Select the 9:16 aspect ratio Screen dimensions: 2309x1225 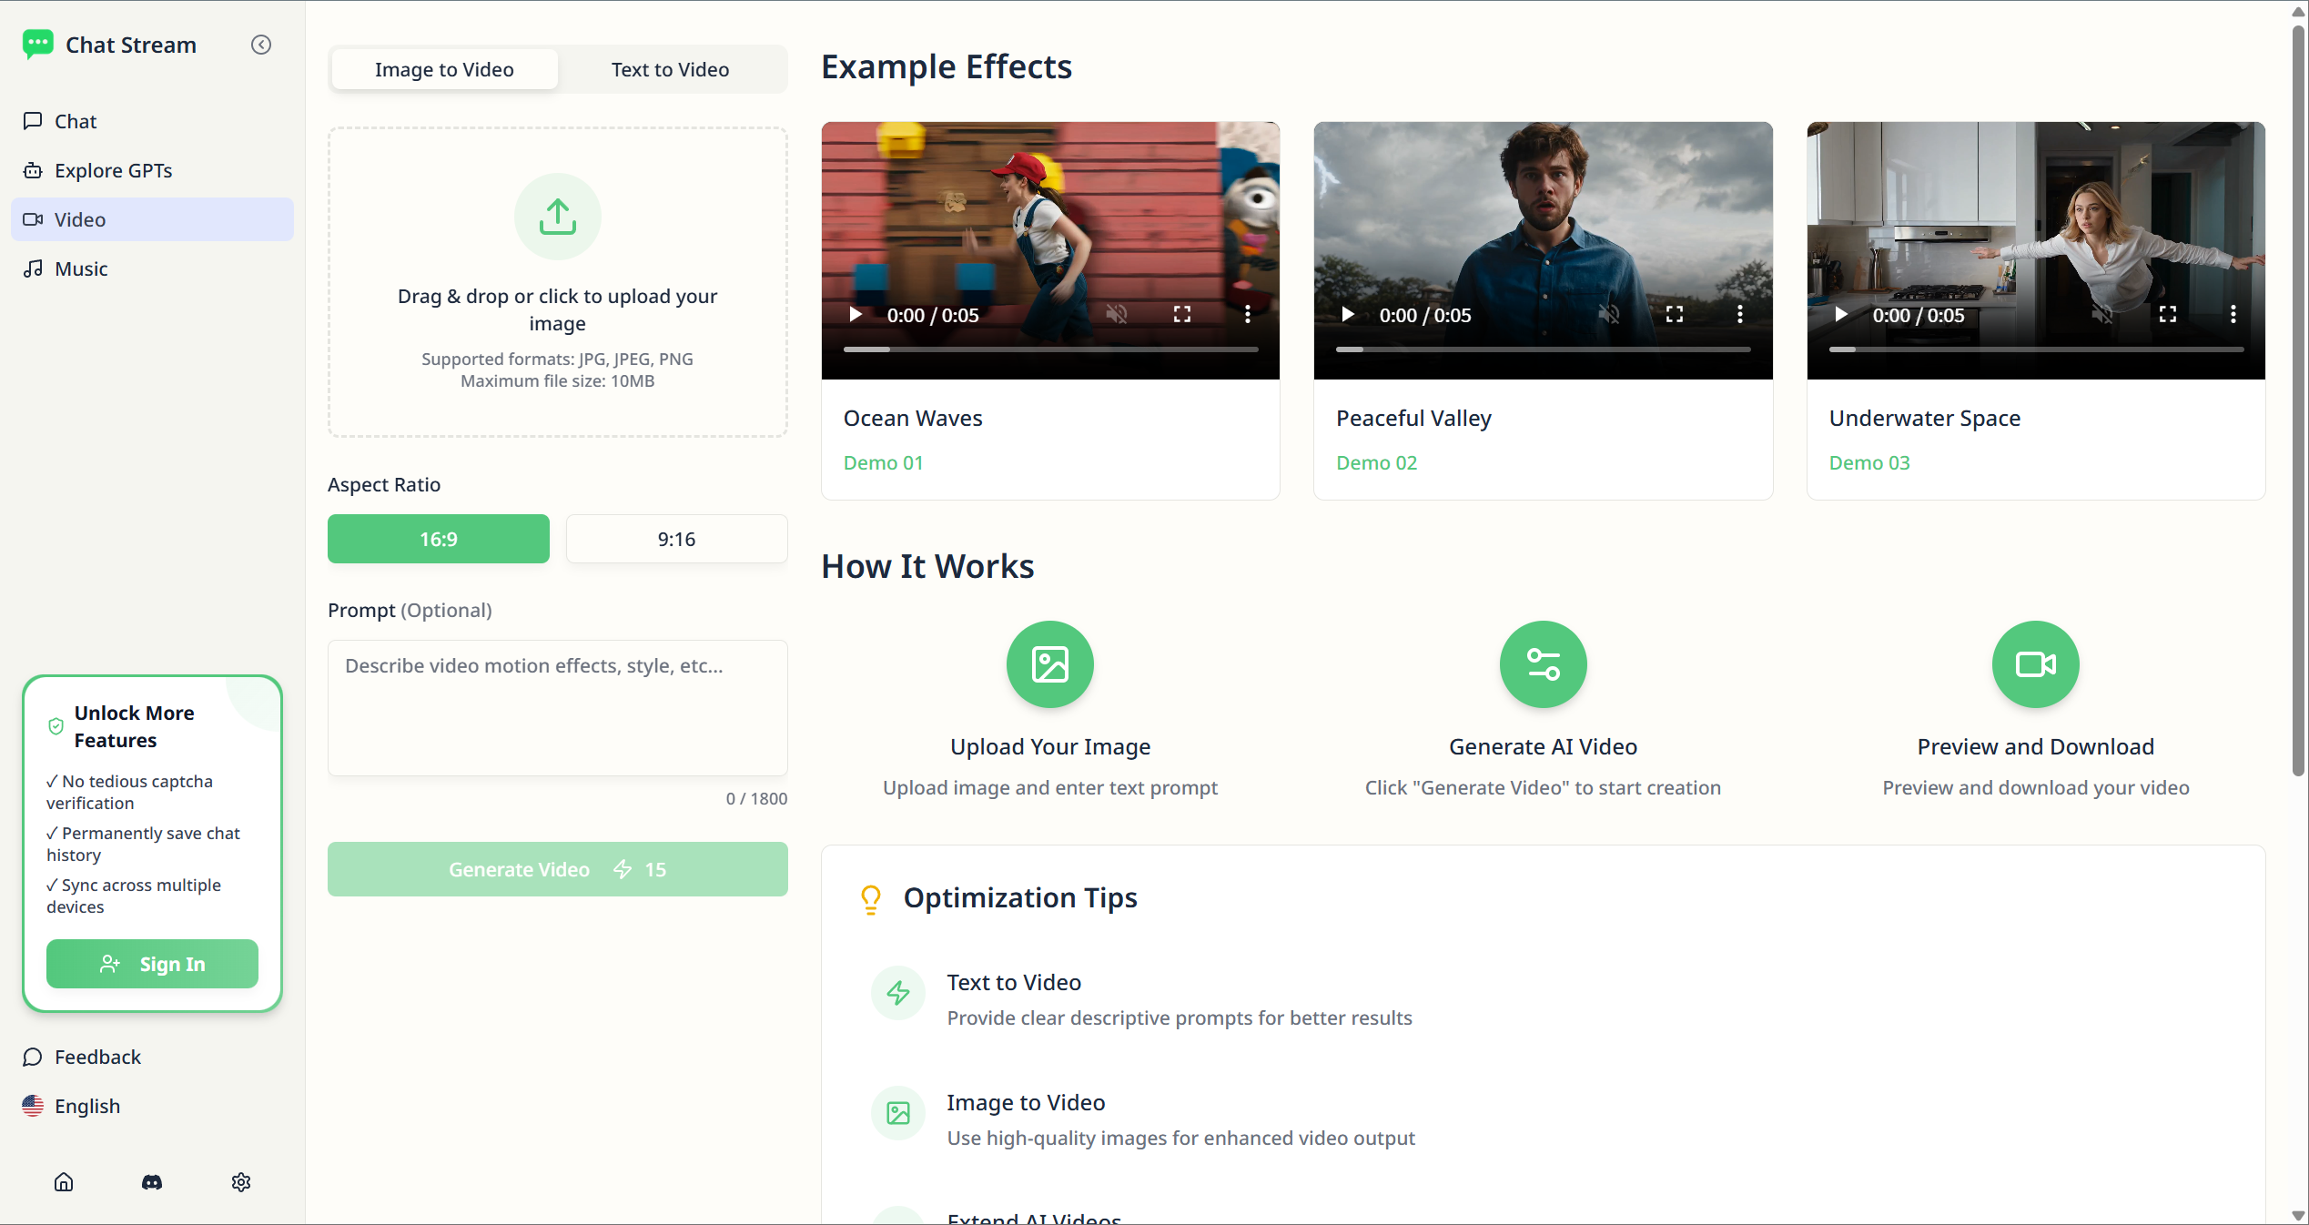[676, 539]
